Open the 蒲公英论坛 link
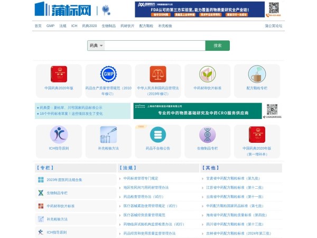 tap(273, 25)
